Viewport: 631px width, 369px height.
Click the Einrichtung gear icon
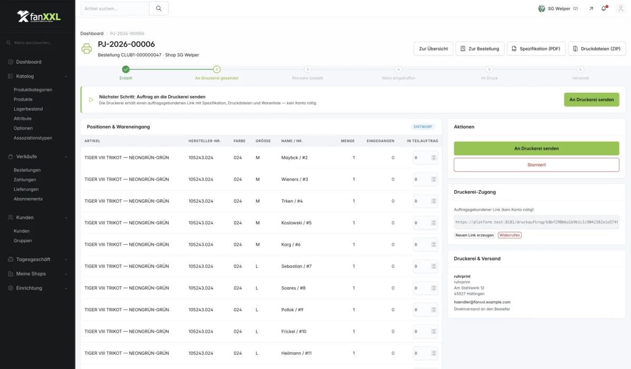click(11, 288)
